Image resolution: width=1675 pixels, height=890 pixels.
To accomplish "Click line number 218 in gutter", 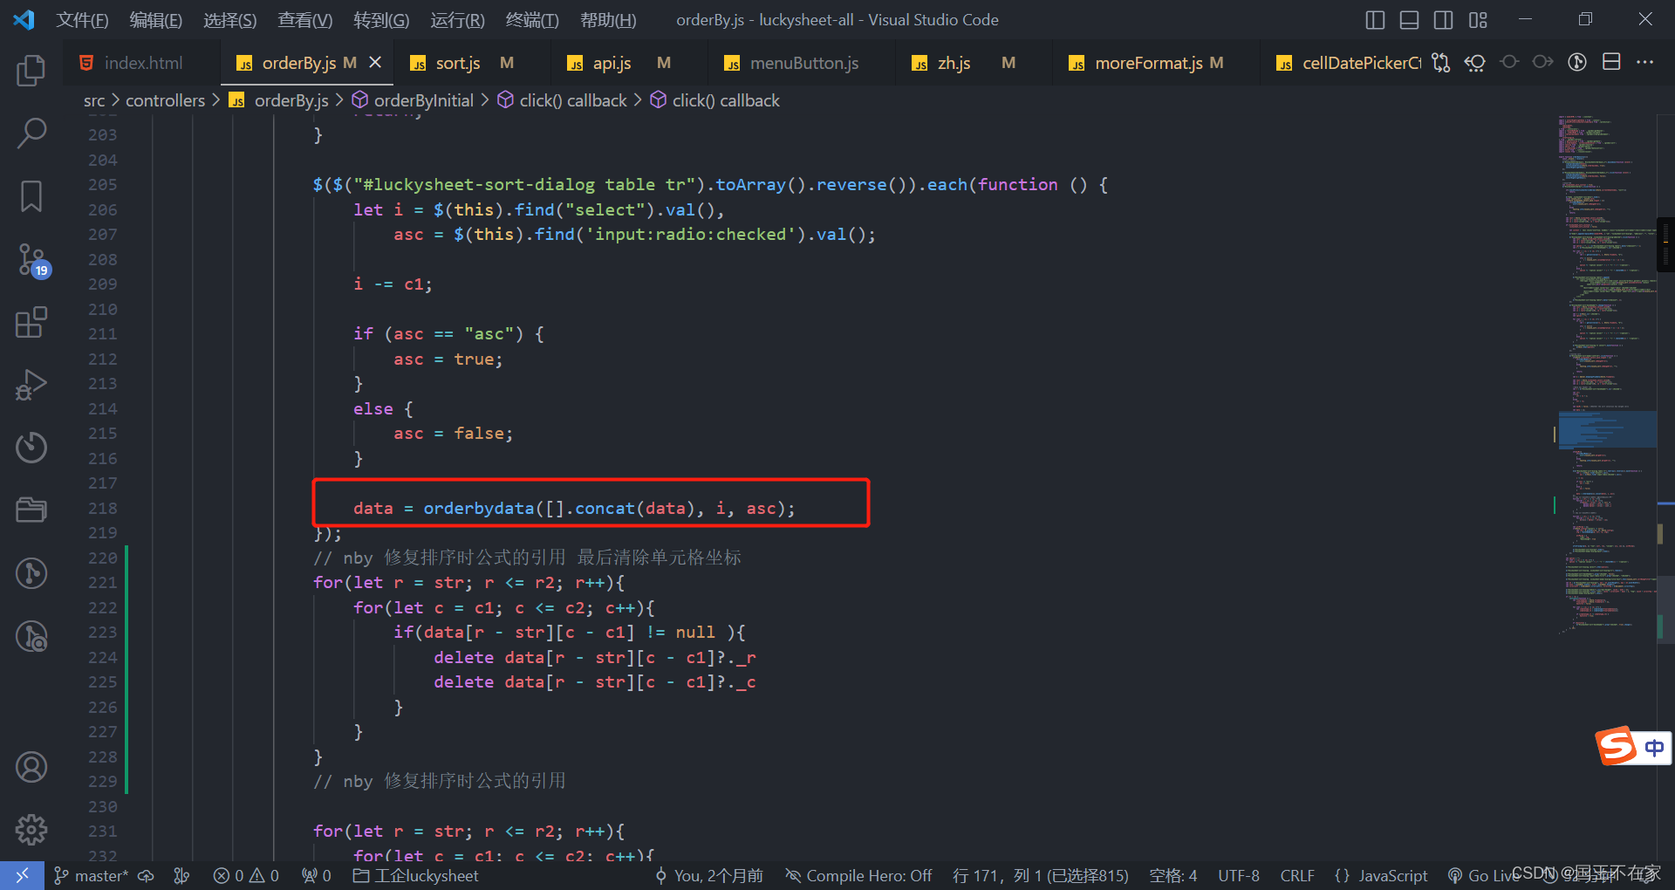I will [x=102, y=508].
